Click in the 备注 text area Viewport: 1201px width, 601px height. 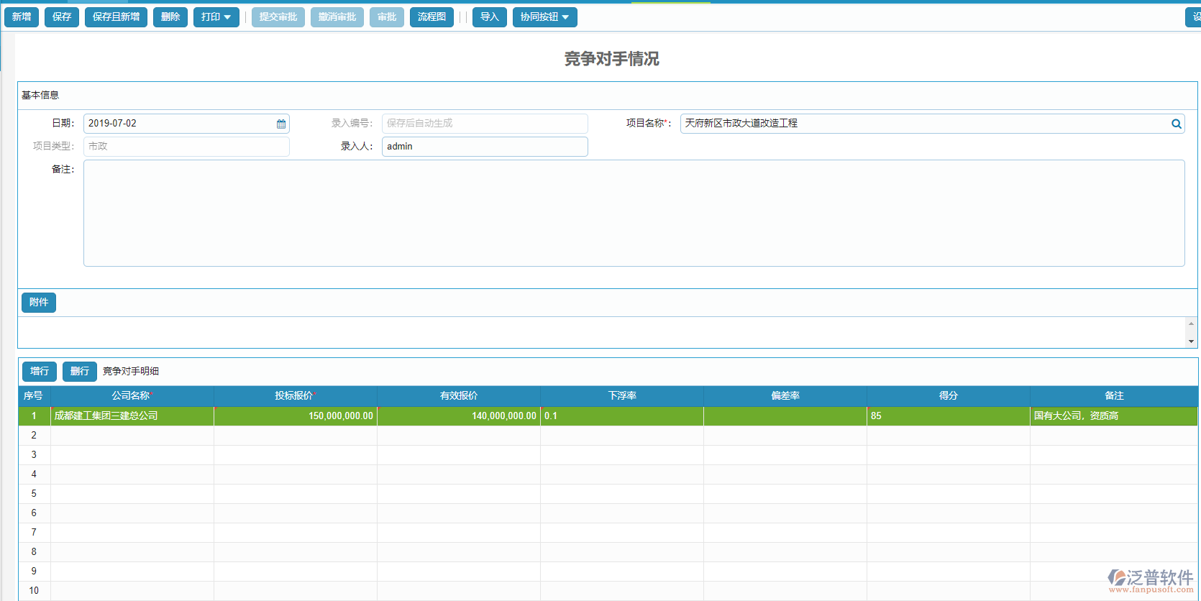(x=633, y=213)
